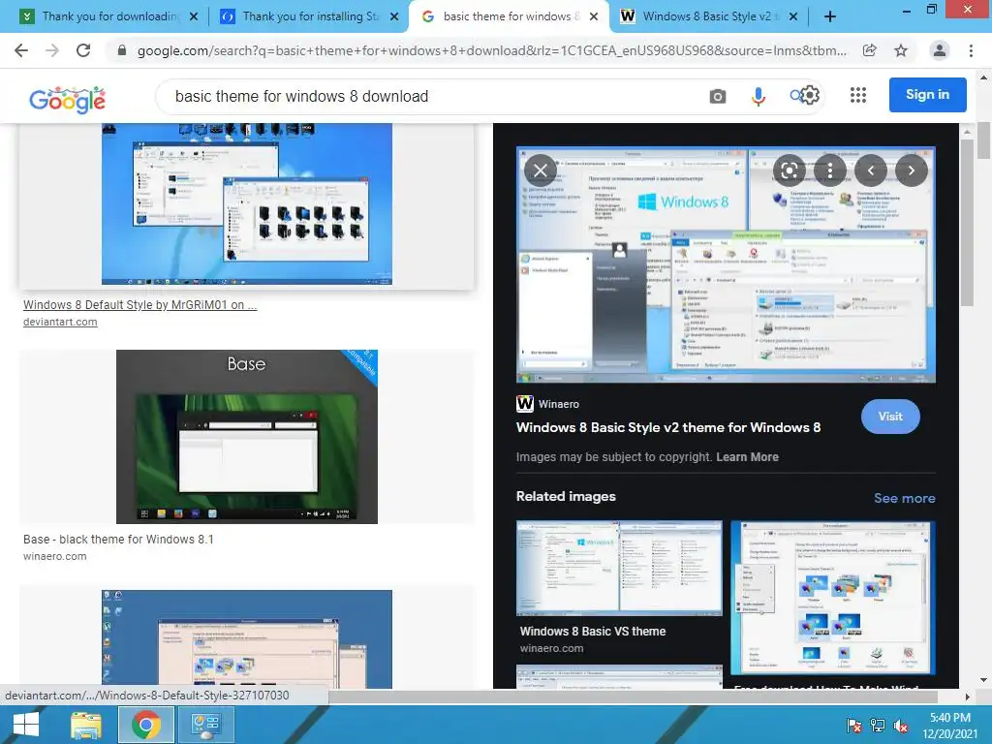The image size is (992, 744).
Task: Open 'Windows 8 Basic VS theme' related thumbnail
Action: [x=619, y=568]
